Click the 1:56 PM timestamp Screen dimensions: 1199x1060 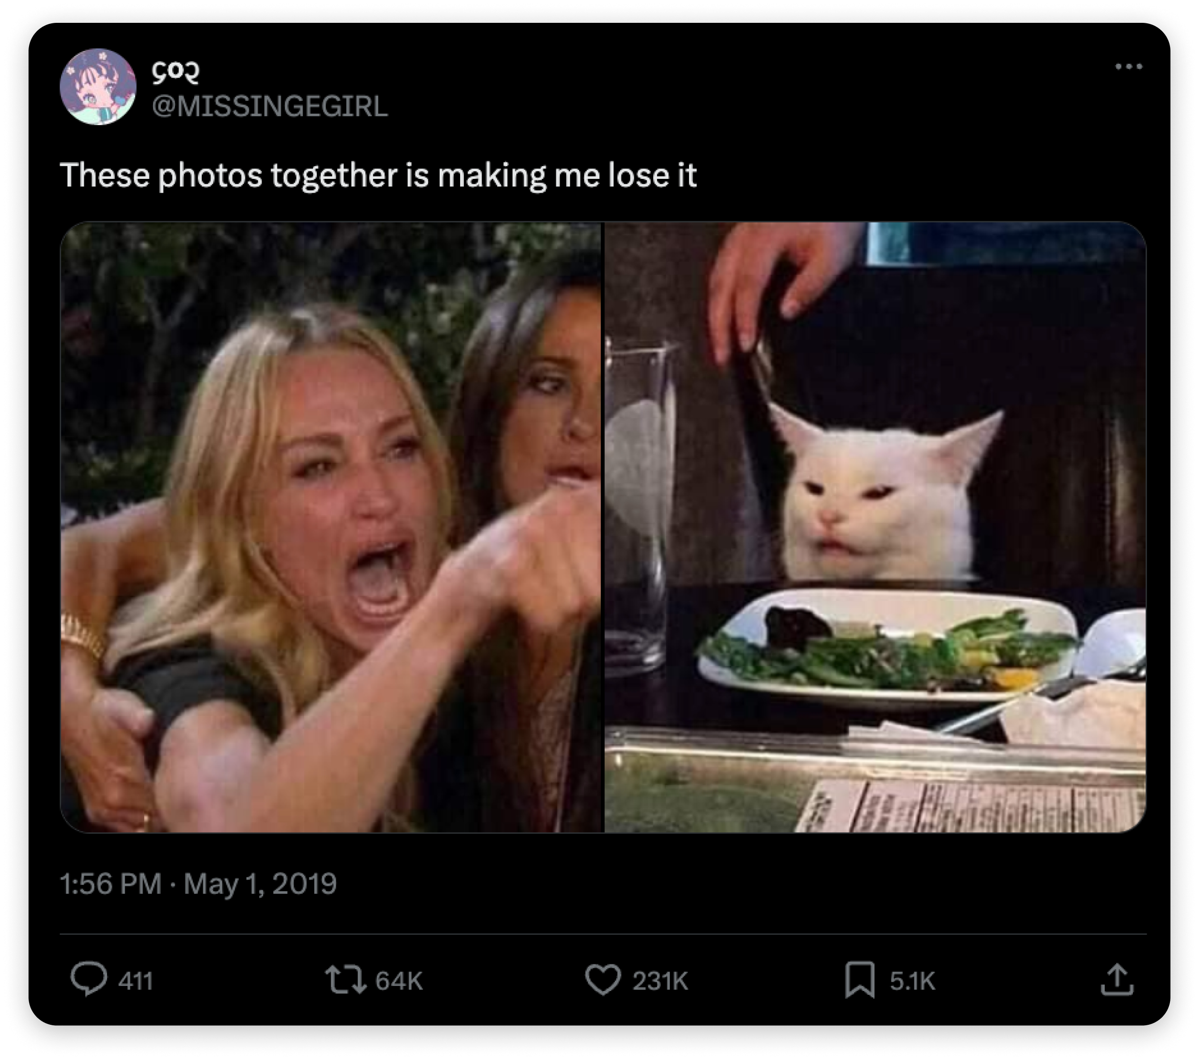pyautogui.click(x=111, y=884)
